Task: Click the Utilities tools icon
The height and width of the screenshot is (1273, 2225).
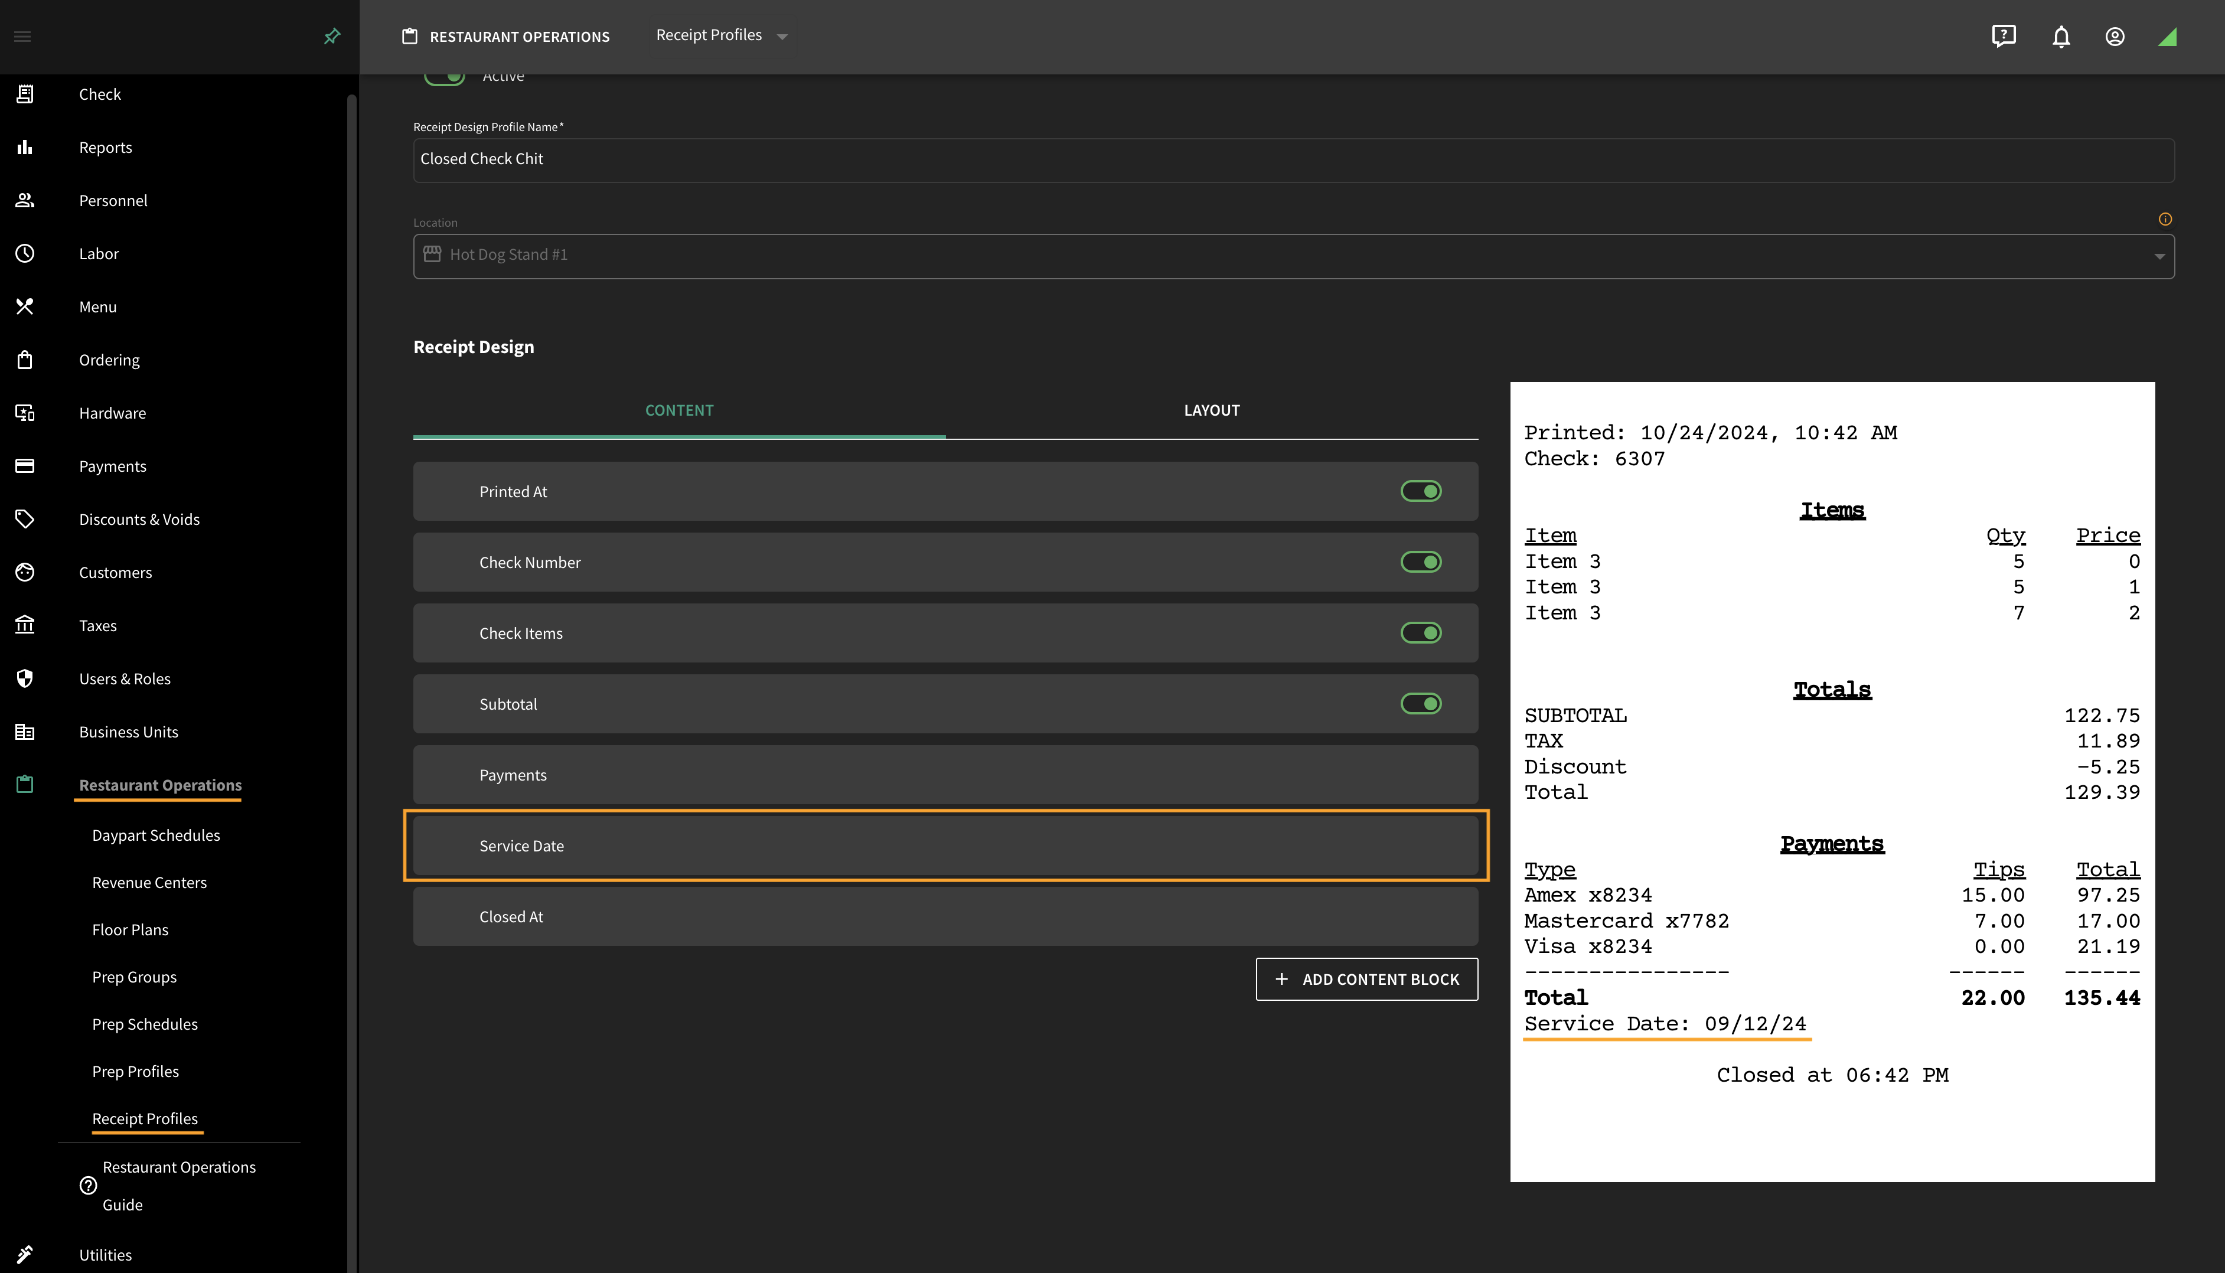Action: [x=25, y=1255]
